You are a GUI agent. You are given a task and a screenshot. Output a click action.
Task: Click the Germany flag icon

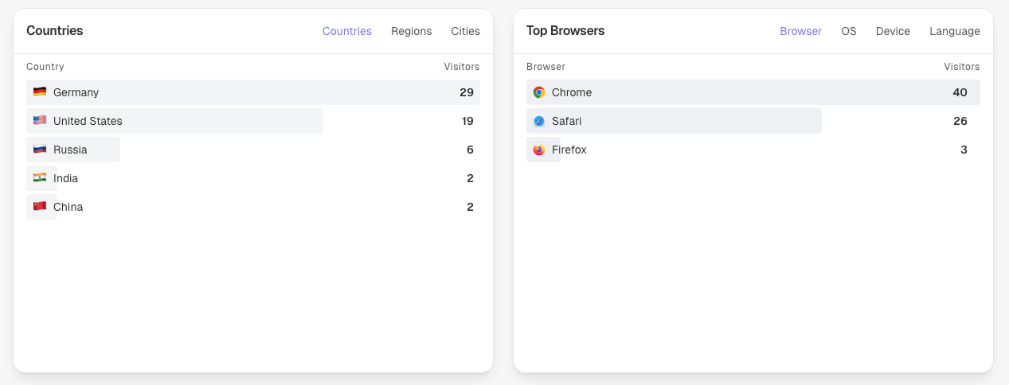click(40, 92)
